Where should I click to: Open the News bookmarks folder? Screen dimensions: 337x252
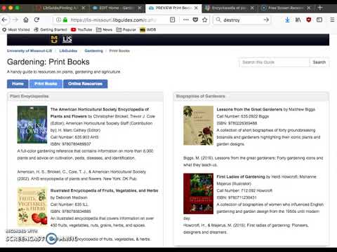point(105,29)
